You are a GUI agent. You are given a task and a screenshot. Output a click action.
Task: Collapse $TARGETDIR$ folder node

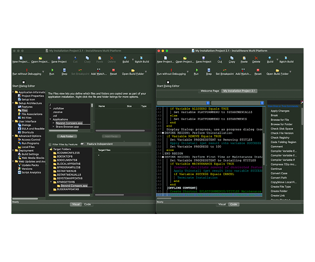pos(51,182)
